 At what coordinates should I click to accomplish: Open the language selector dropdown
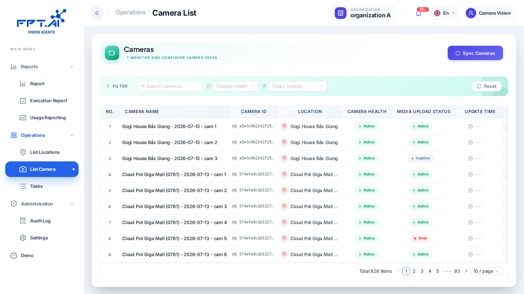click(x=444, y=13)
